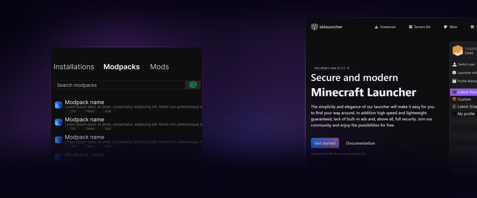Select the Modpacks tab
The image size is (477, 198).
tap(121, 67)
